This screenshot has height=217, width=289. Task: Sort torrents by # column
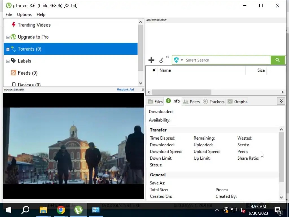(154, 70)
